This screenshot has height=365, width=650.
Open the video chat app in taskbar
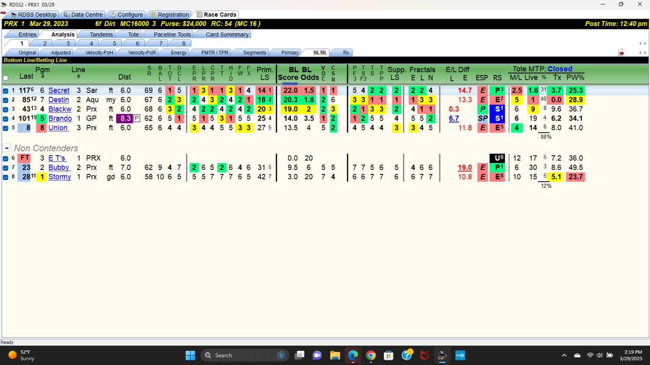[317, 355]
